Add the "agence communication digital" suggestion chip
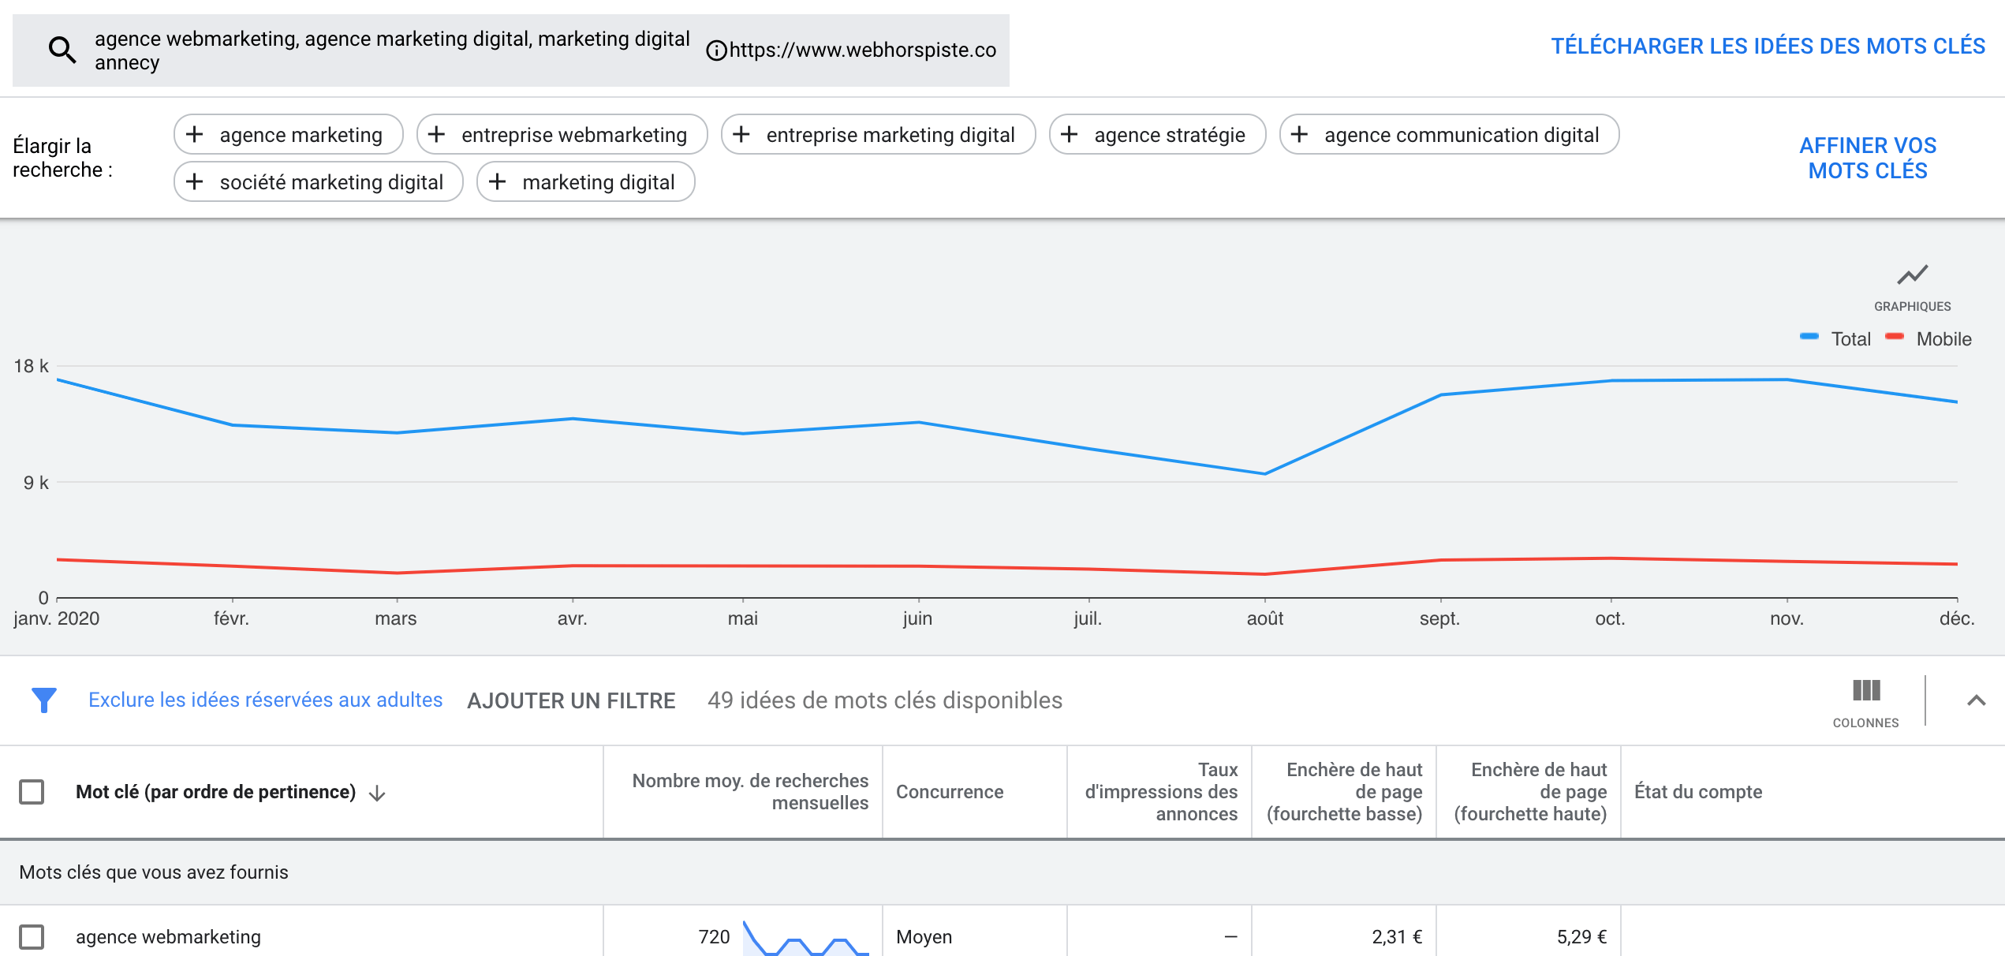2005x956 pixels. [x=1449, y=134]
